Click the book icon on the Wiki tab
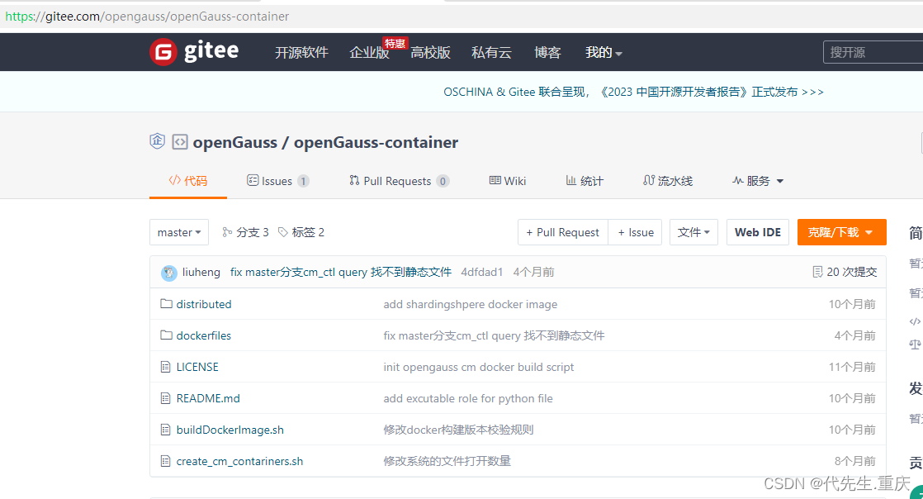923x499 pixels. (x=495, y=180)
